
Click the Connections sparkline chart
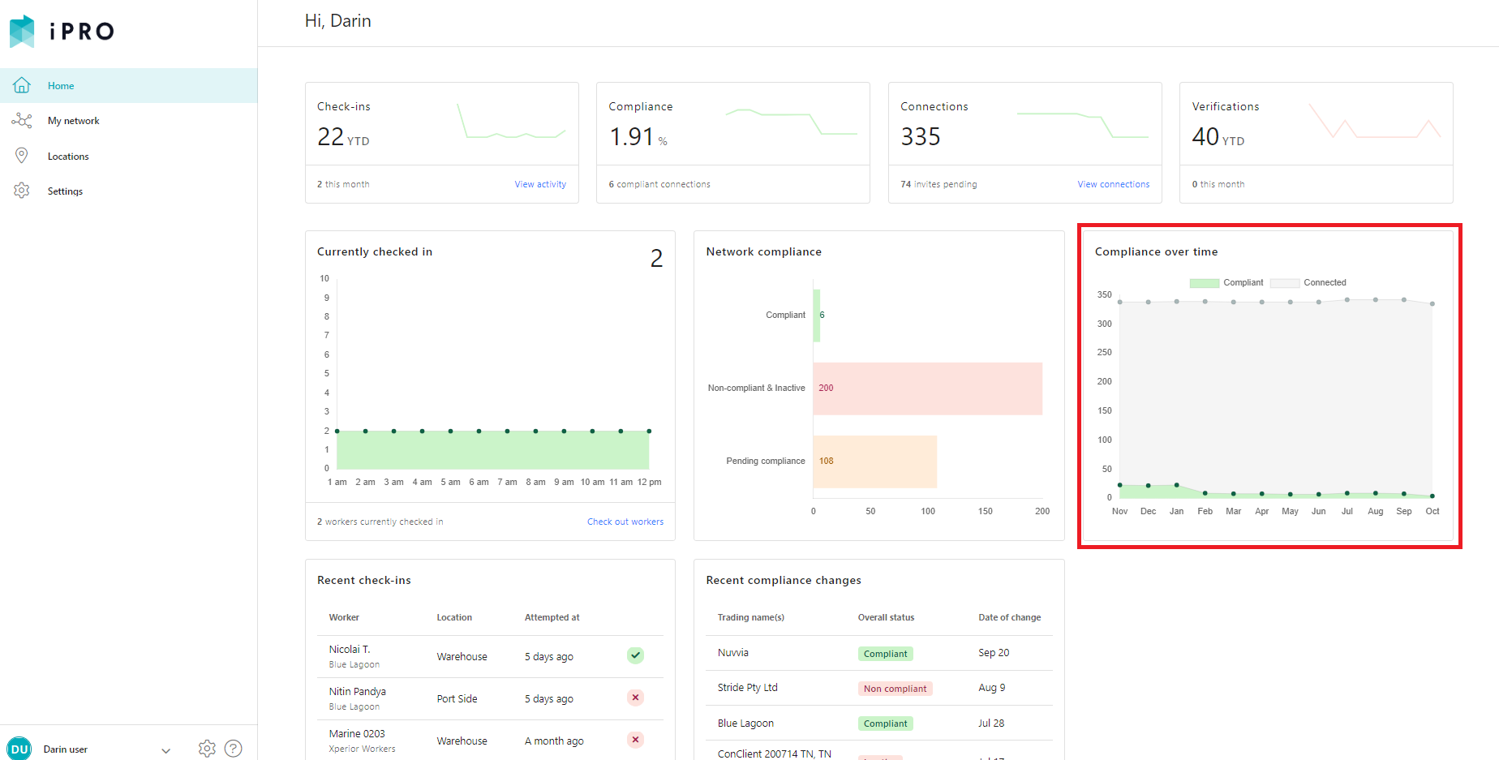(x=1083, y=125)
